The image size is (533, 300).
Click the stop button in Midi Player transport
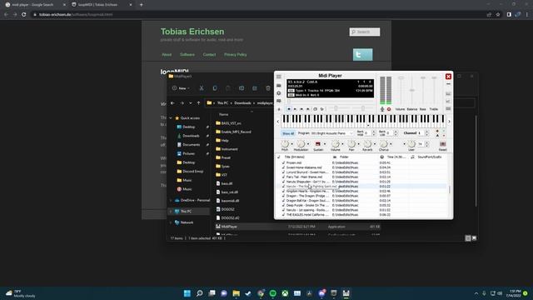289,109
